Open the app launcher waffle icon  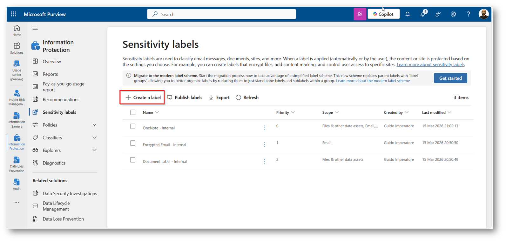[13, 14]
